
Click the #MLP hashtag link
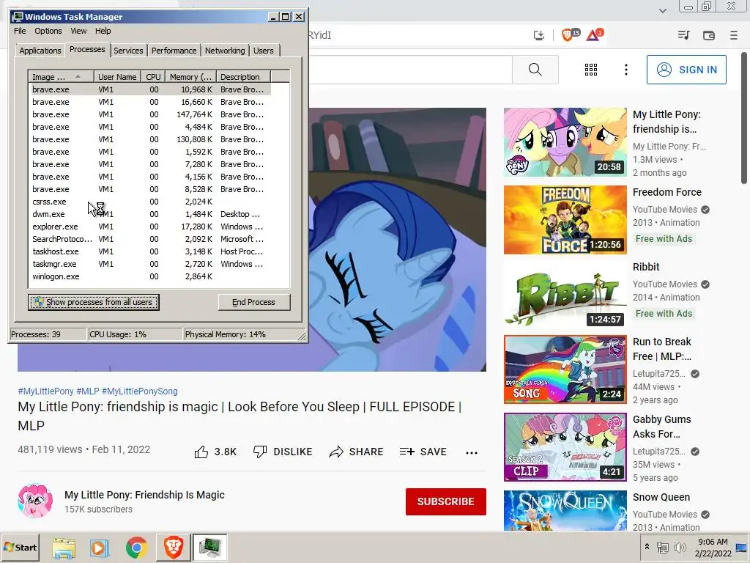(88, 391)
